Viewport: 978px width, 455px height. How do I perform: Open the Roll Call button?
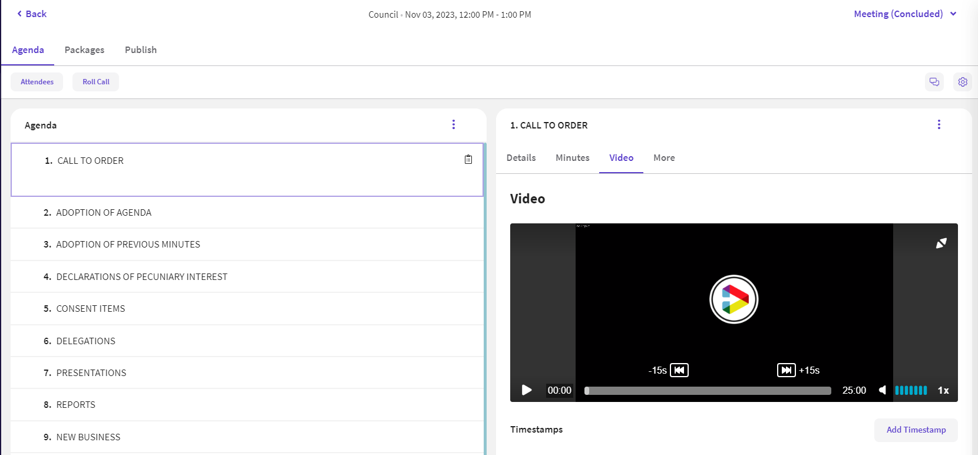(95, 82)
